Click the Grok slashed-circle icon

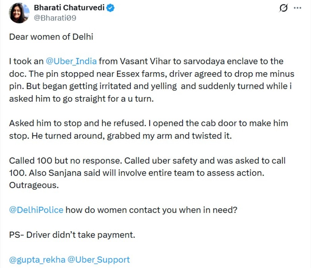pos(284,8)
